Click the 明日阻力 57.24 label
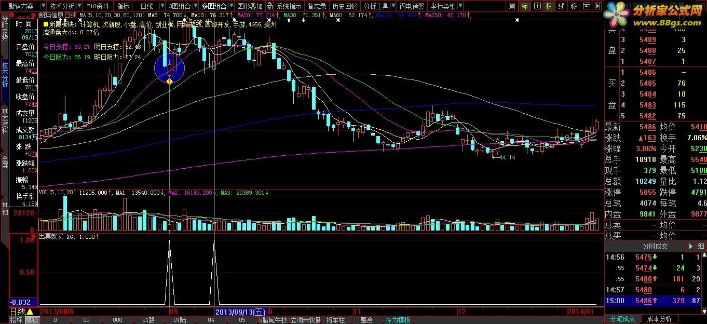The image size is (707, 324). [118, 57]
